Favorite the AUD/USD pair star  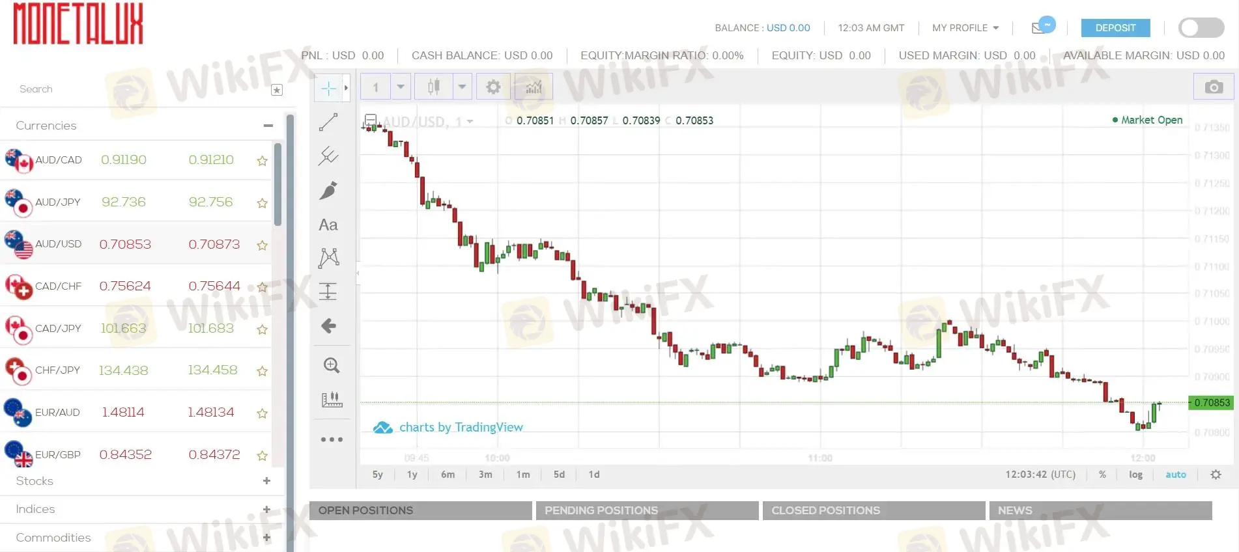(262, 245)
